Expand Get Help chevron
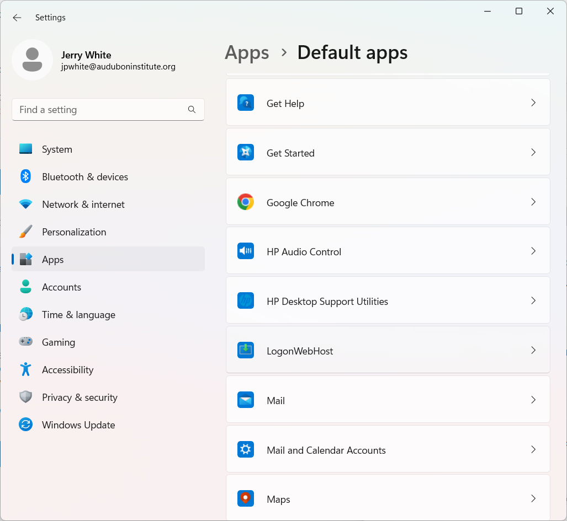This screenshot has height=521, width=567. (533, 103)
